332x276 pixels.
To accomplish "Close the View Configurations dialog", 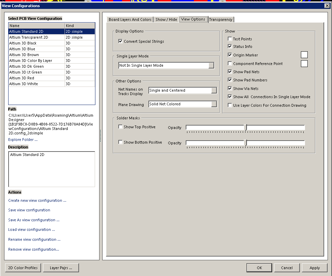I will coord(327,6).
